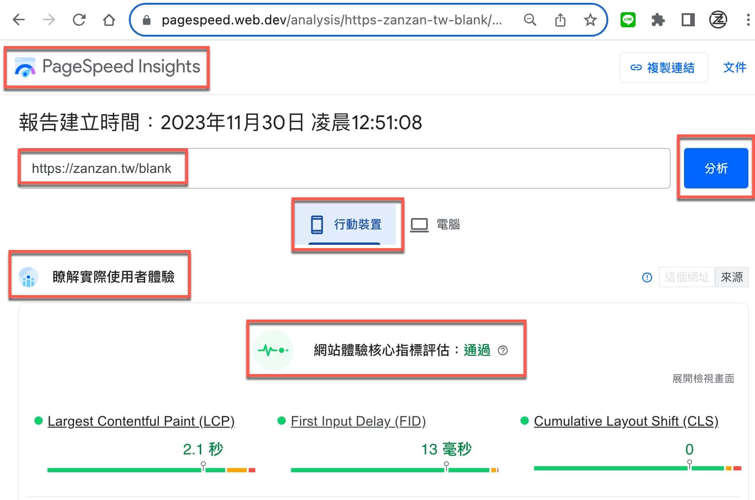Image resolution: width=755 pixels, height=500 pixels.
Task: Reload the page with the refresh icon
Action: tap(79, 20)
